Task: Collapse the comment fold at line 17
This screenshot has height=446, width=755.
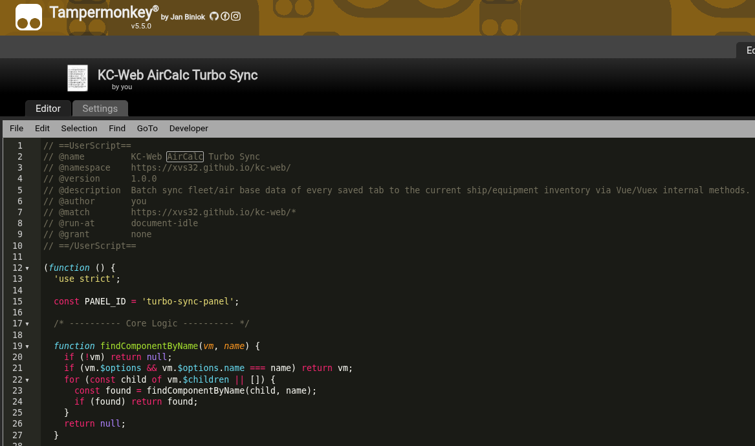Action: tap(27, 324)
